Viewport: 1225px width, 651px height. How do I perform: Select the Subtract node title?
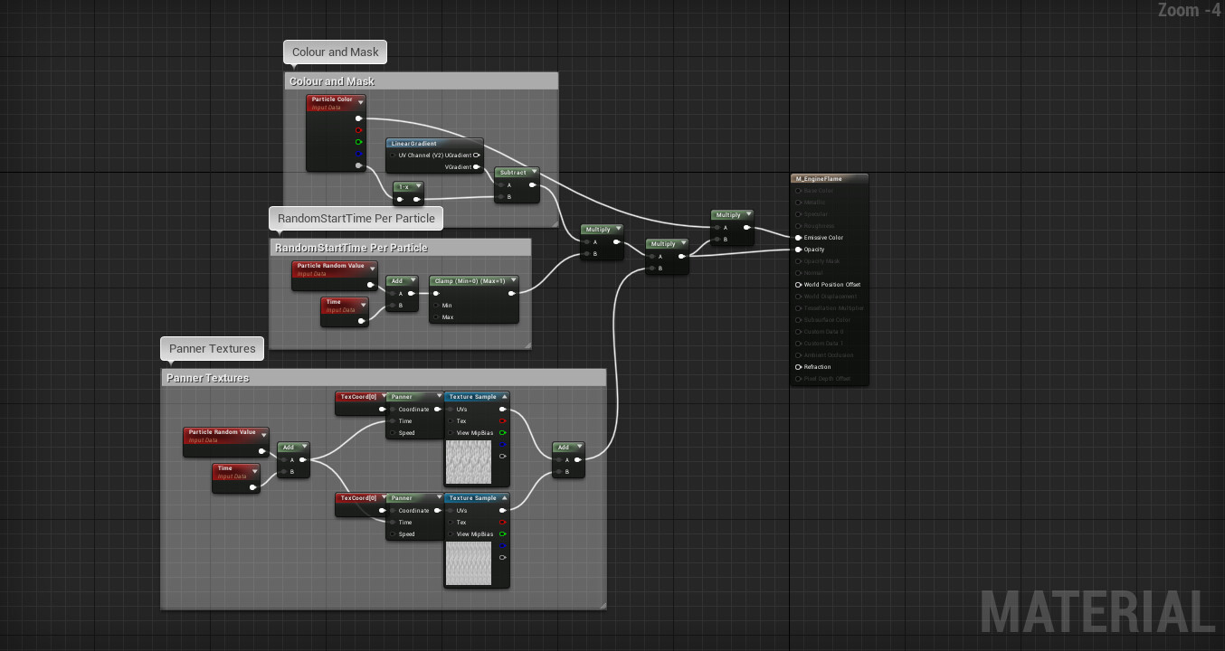[x=512, y=172]
